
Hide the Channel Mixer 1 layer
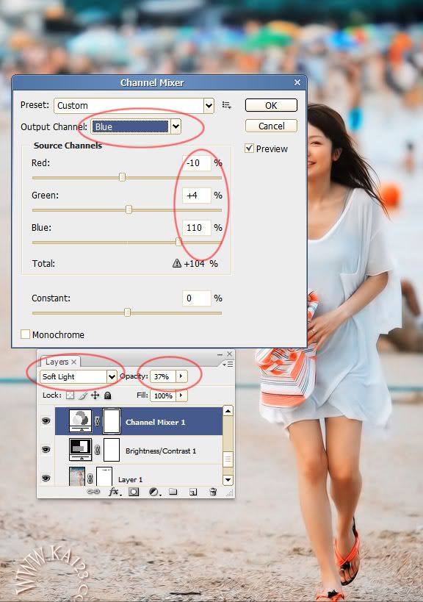coord(46,421)
